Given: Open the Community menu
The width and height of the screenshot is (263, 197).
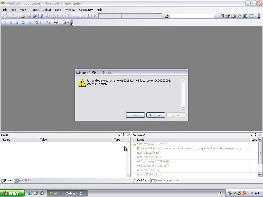Looking at the screenshot, I should (x=86, y=10).
